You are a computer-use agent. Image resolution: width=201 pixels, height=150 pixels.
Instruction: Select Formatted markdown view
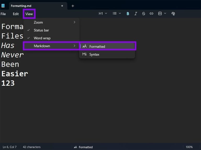[107, 46]
